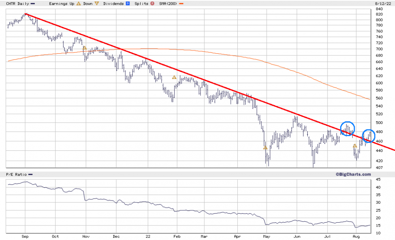Click the larger blue circle annotation in late July
The image size is (395, 240).
coord(347,128)
